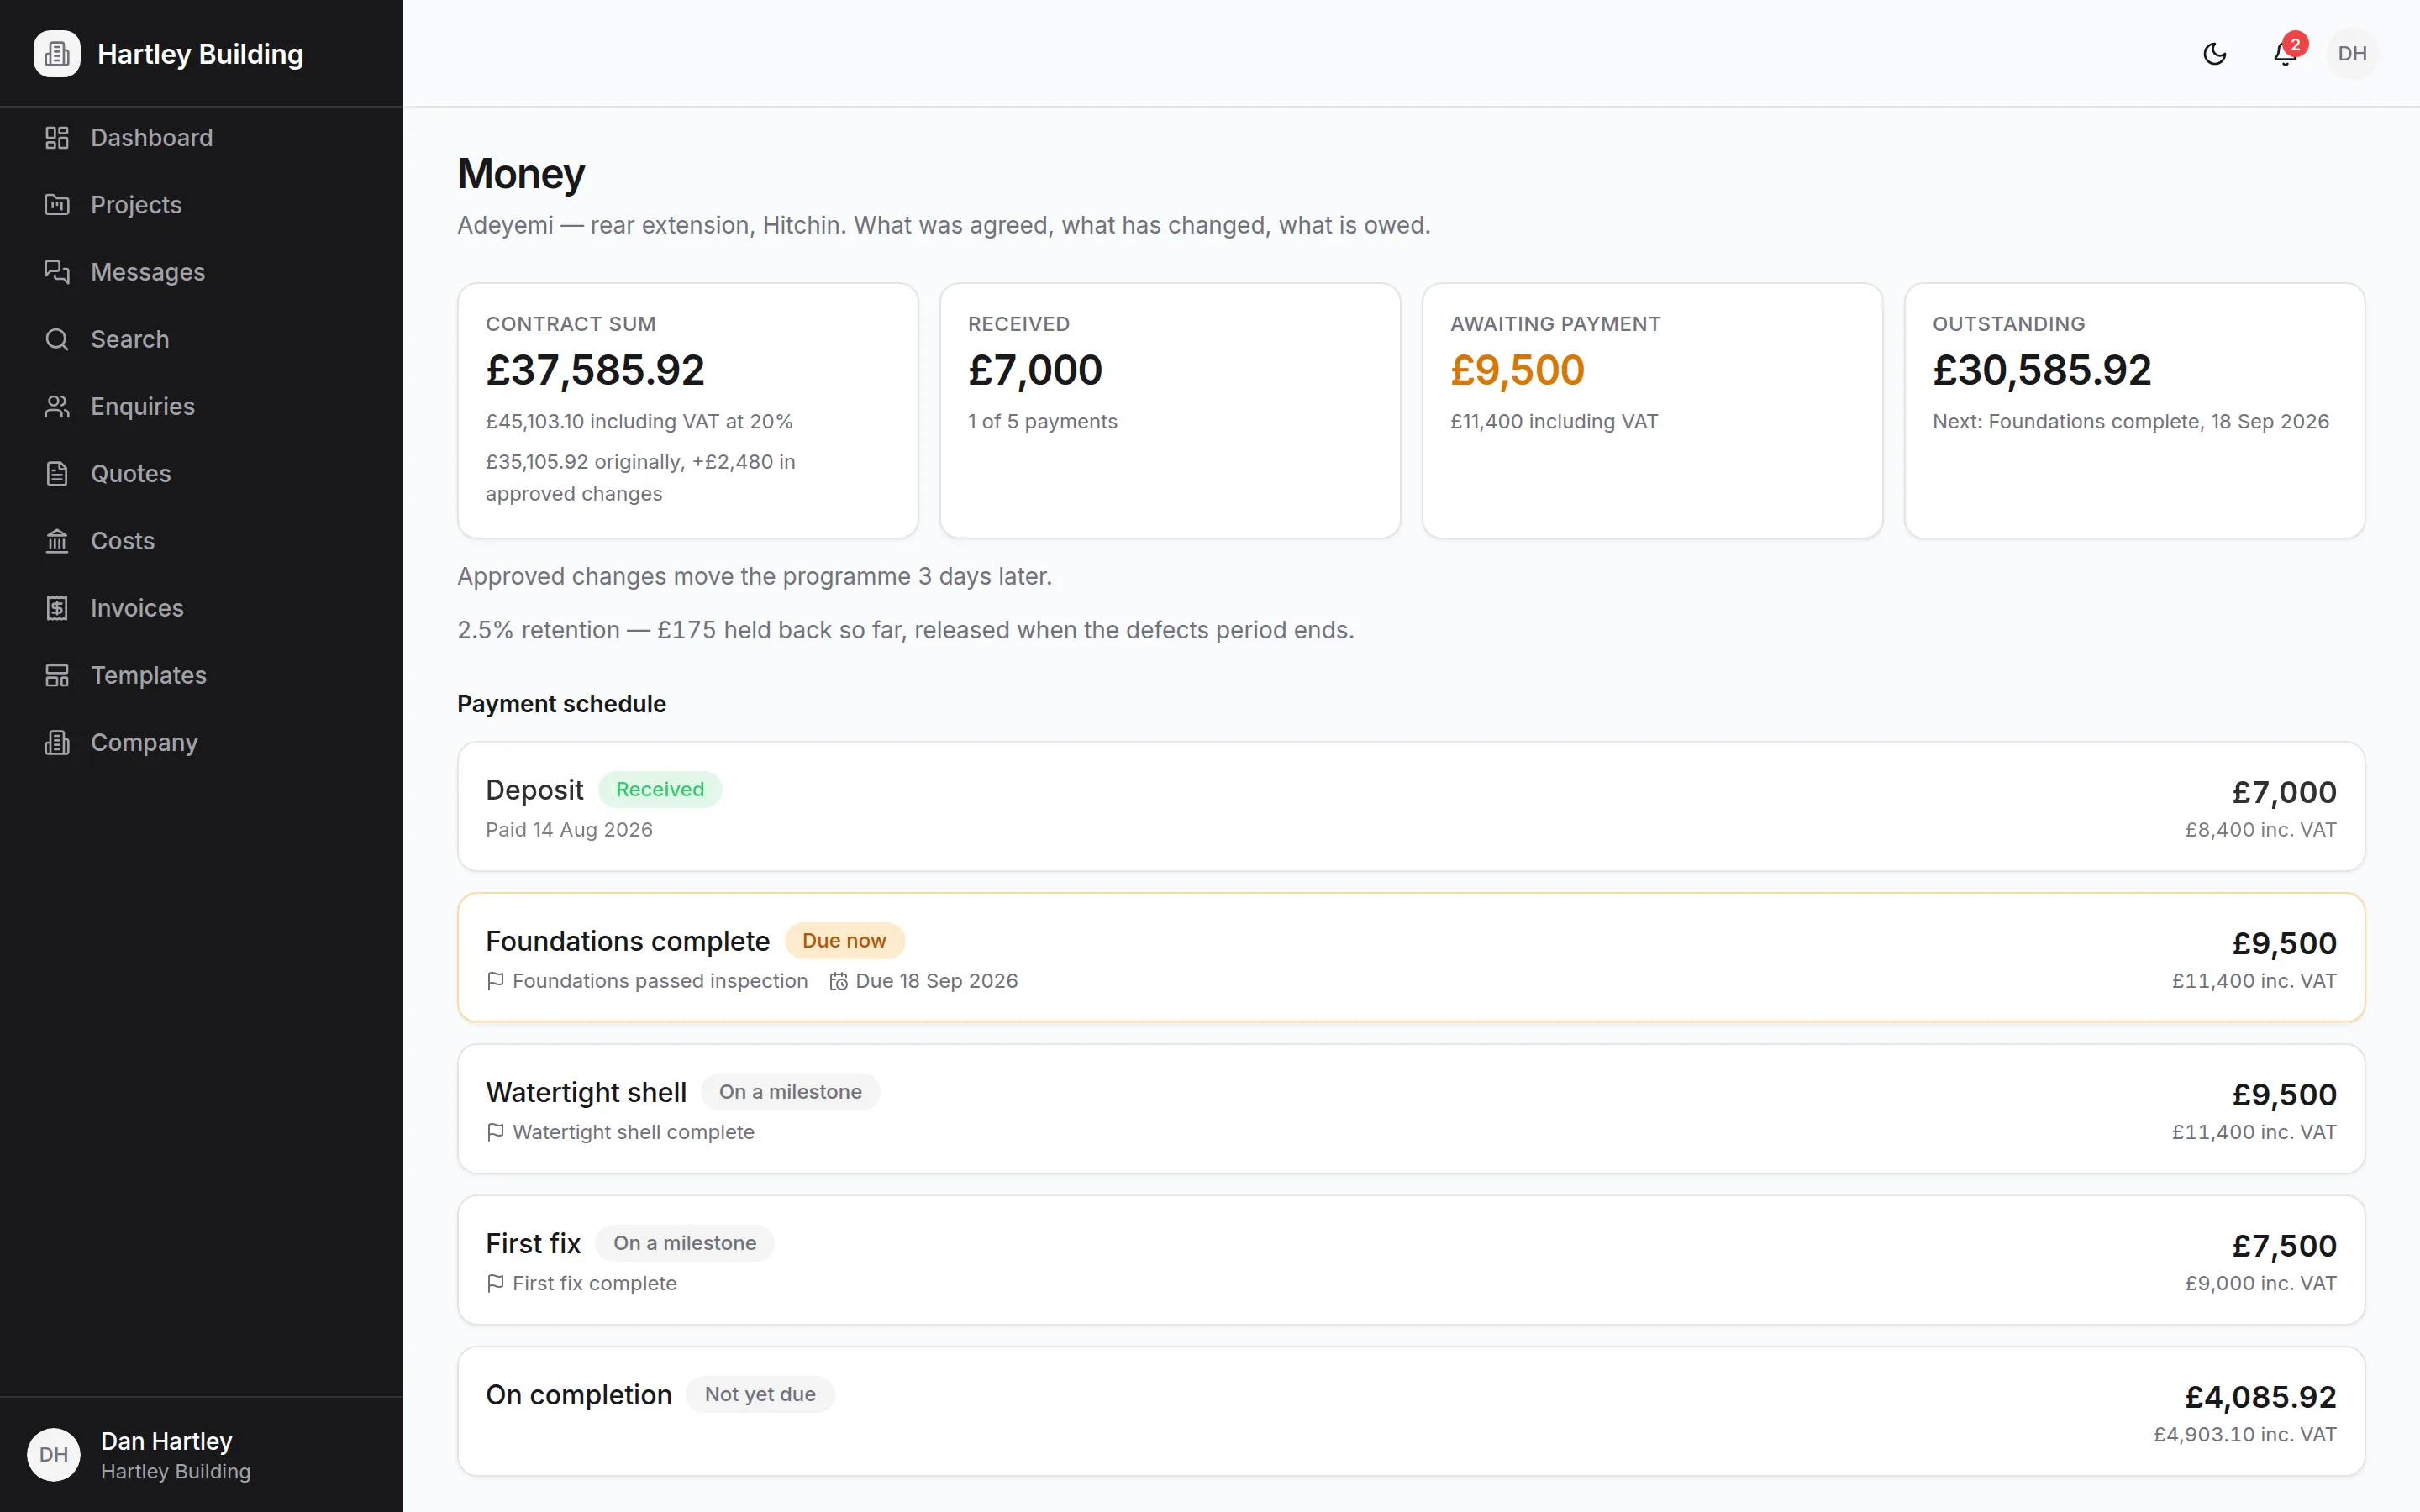This screenshot has height=1512, width=2420.
Task: Click the Money page heading
Action: pyautogui.click(x=521, y=174)
